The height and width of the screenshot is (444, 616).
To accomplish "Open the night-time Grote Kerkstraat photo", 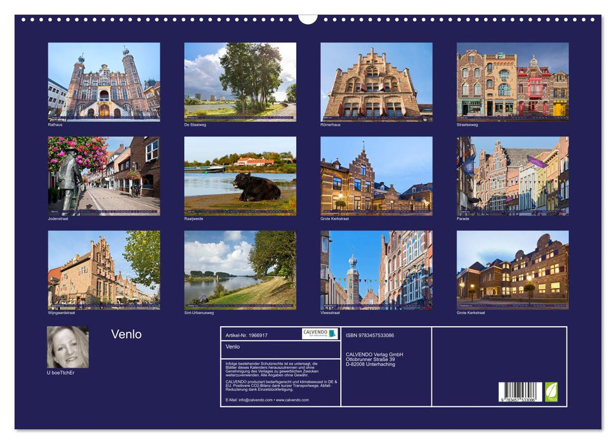I will click(513, 270).
